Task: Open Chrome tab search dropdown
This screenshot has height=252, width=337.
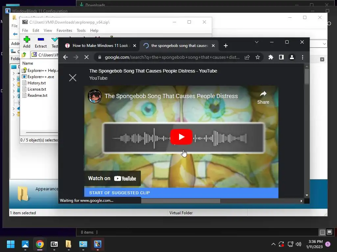Action: tap(257, 42)
